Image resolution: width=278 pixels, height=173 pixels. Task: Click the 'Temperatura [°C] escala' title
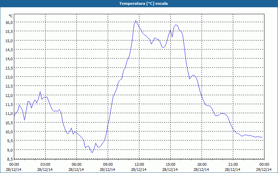[x=144, y=3]
